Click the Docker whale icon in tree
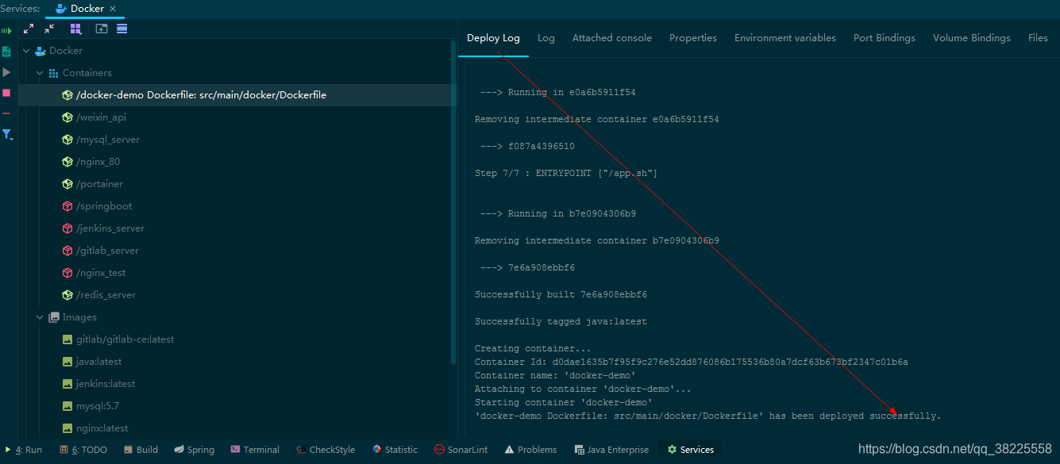 (40, 51)
